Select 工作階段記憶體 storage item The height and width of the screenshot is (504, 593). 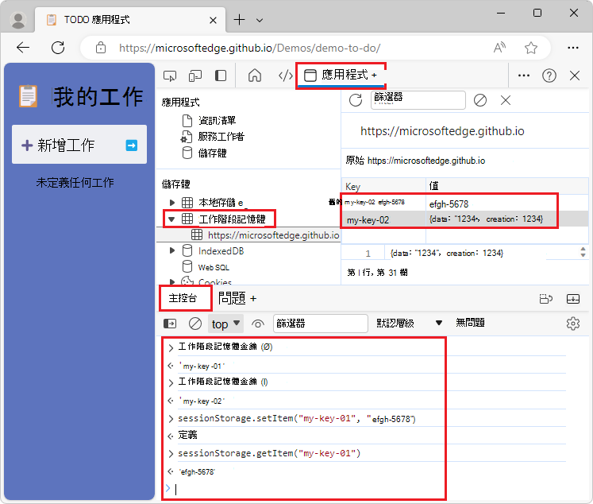(232, 219)
